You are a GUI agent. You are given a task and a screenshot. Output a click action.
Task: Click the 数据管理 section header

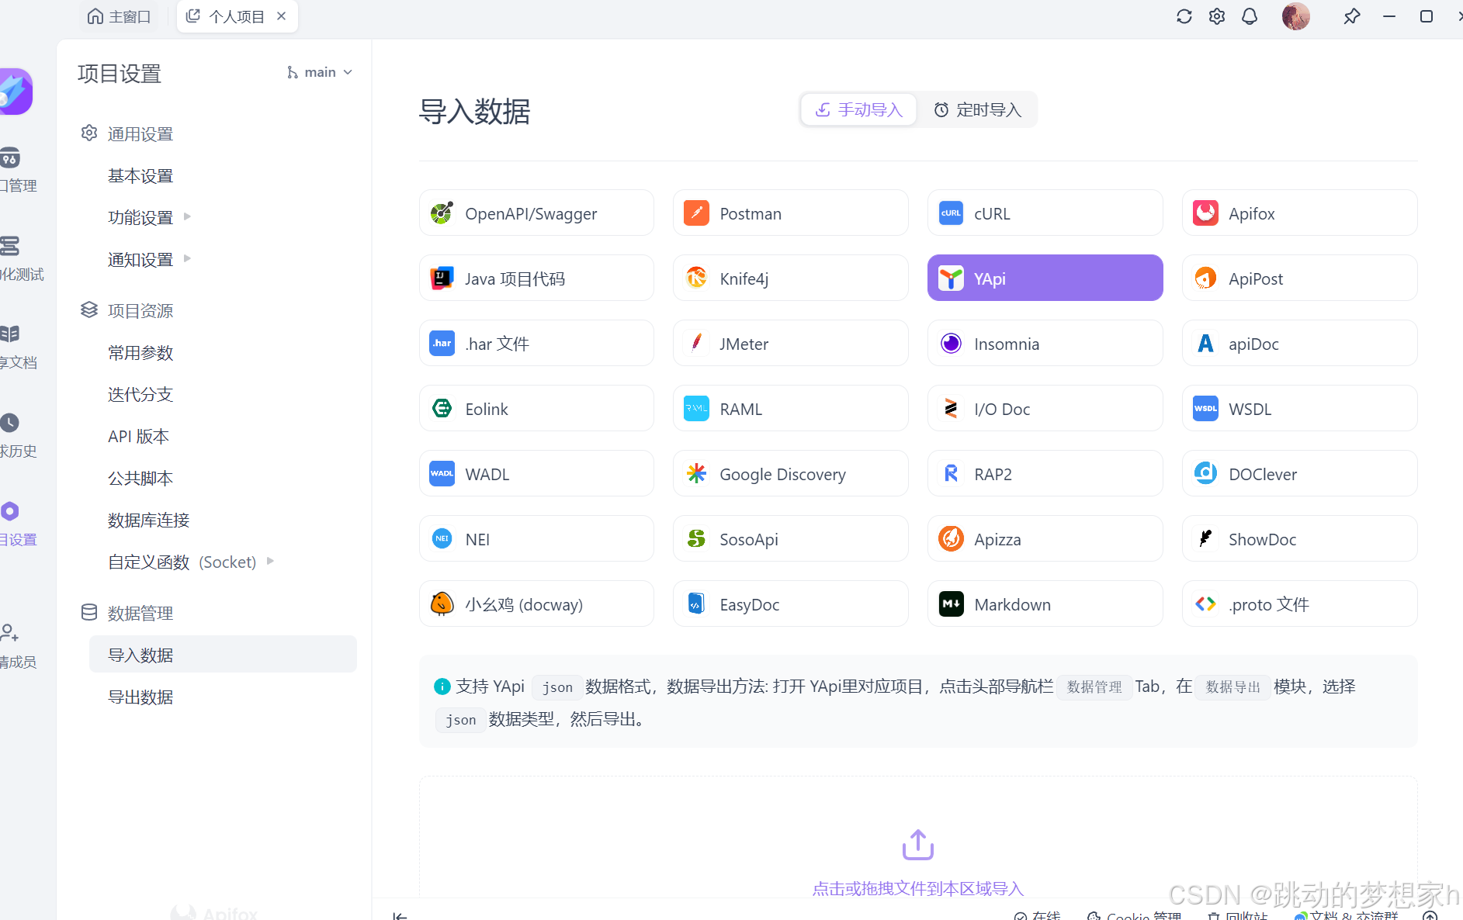coord(127,614)
